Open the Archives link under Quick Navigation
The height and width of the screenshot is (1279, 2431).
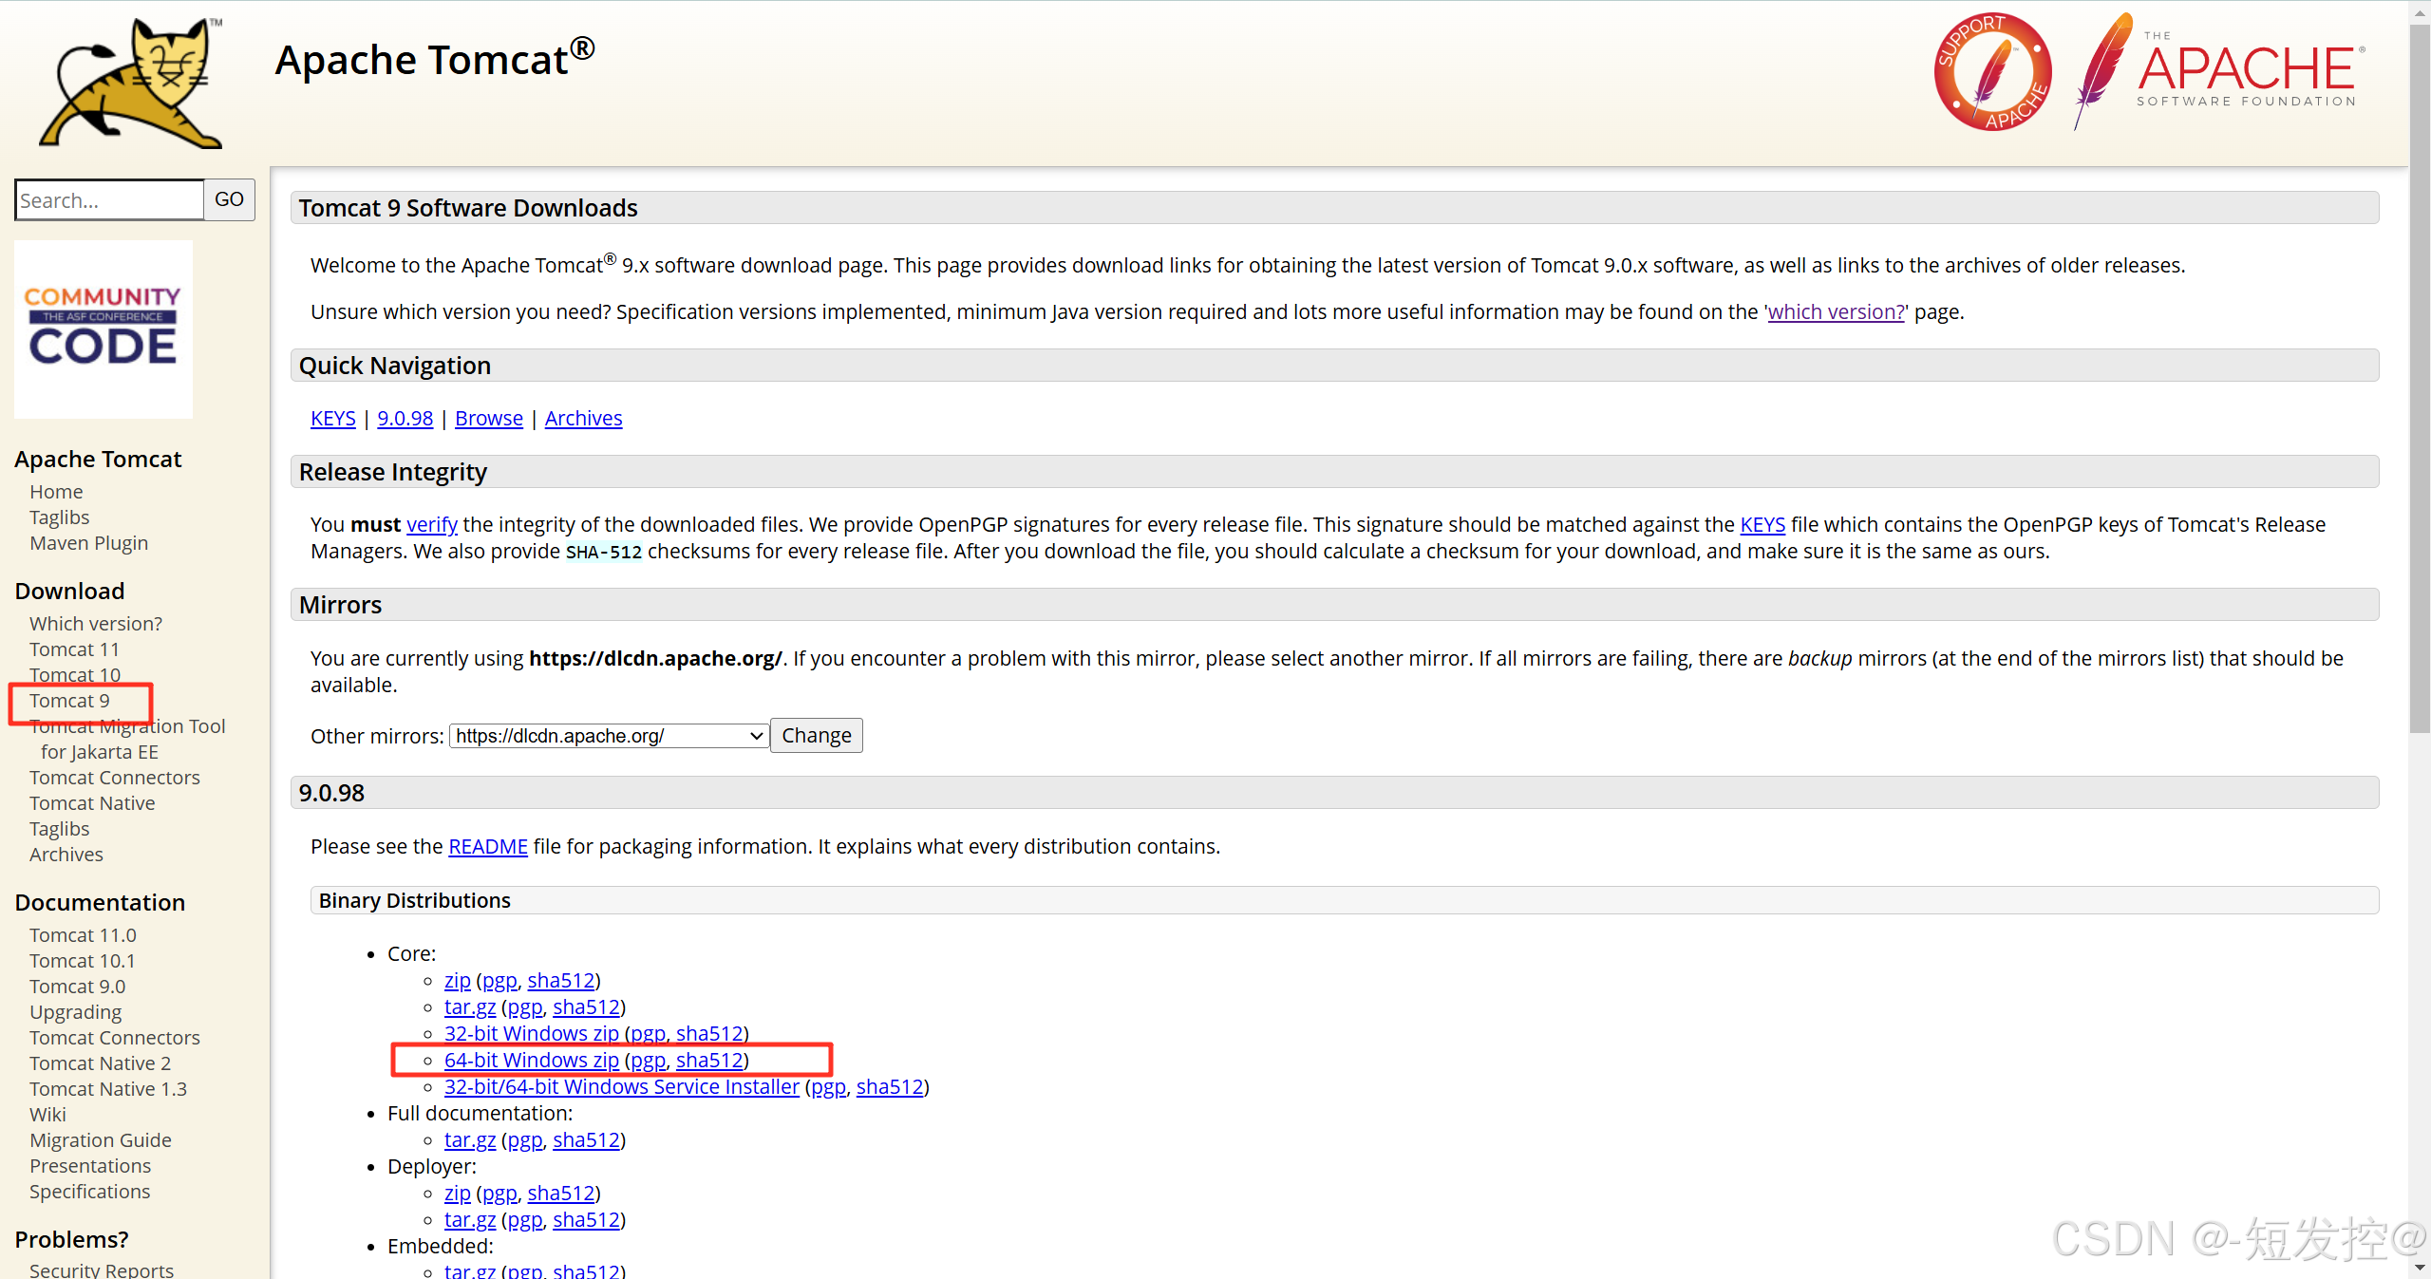(583, 418)
